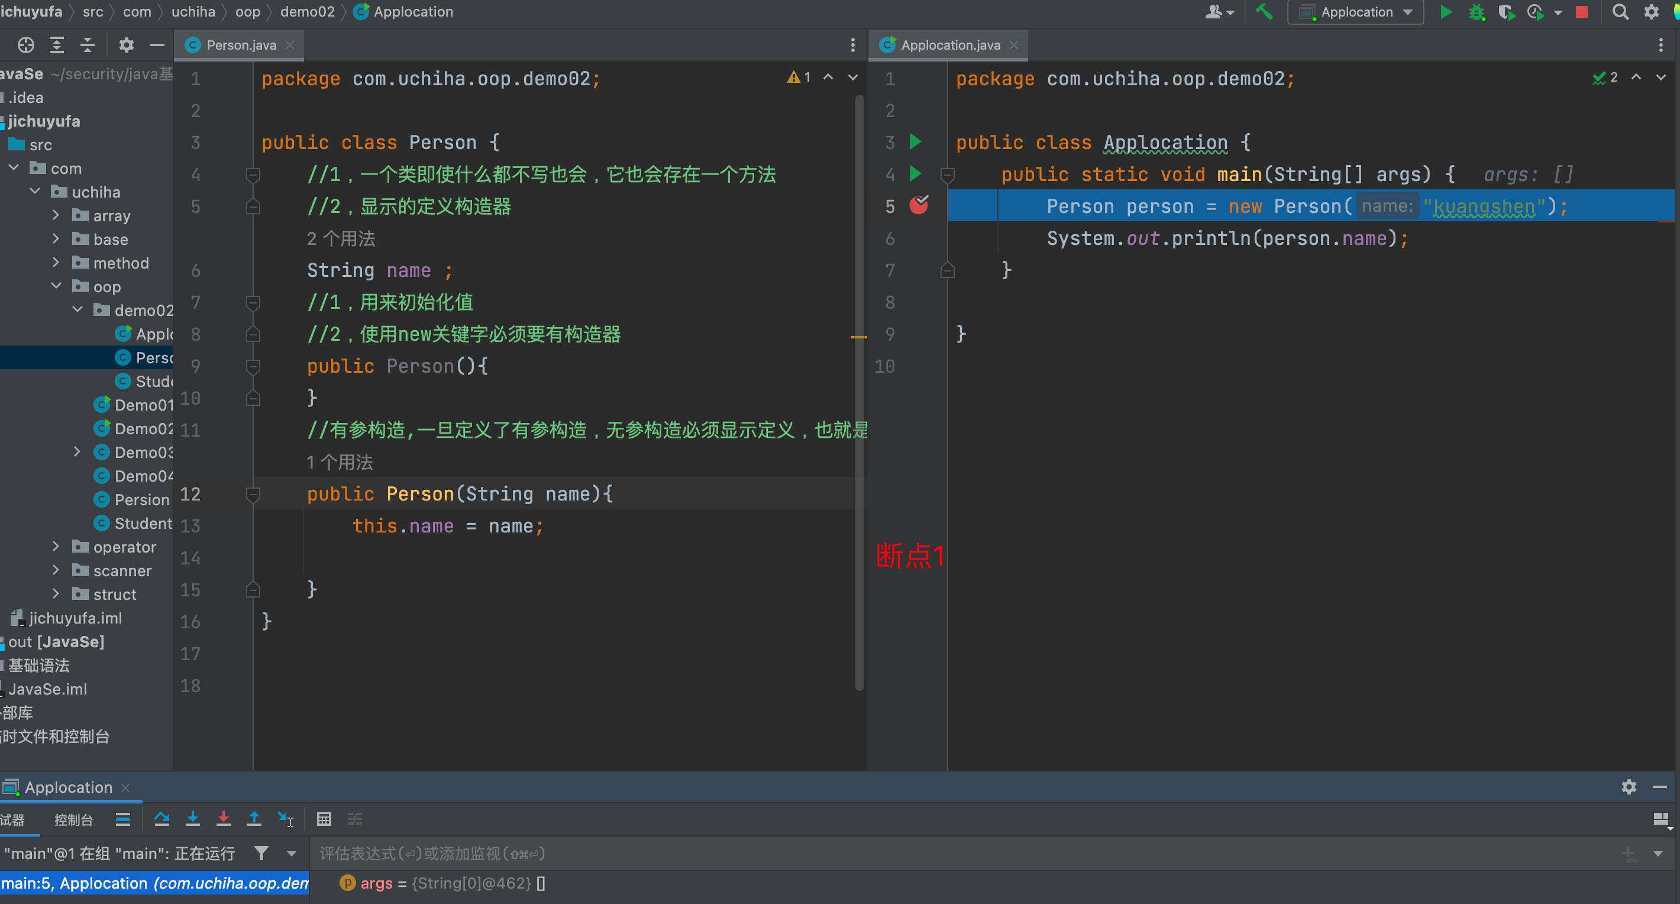Hide the project tool window
This screenshot has width=1680, height=904.
(157, 45)
